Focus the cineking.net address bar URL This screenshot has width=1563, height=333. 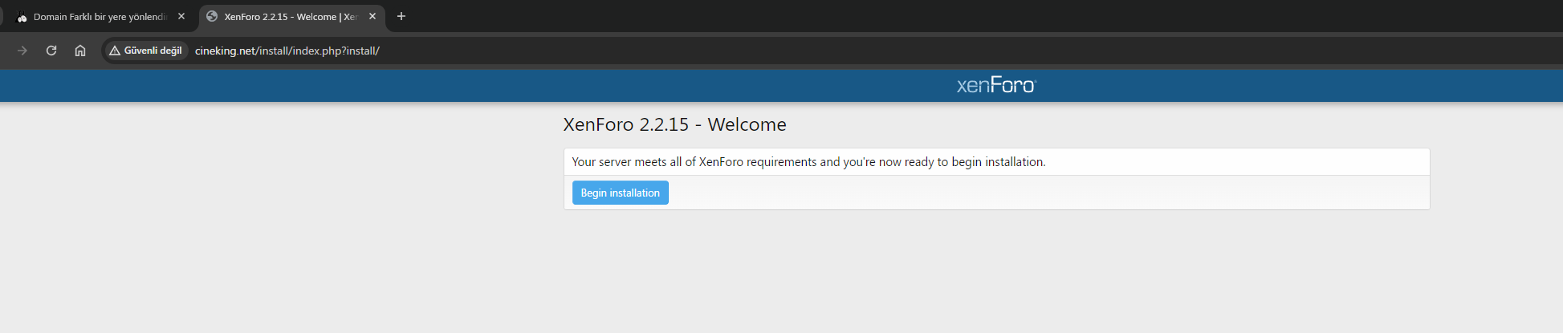click(287, 51)
